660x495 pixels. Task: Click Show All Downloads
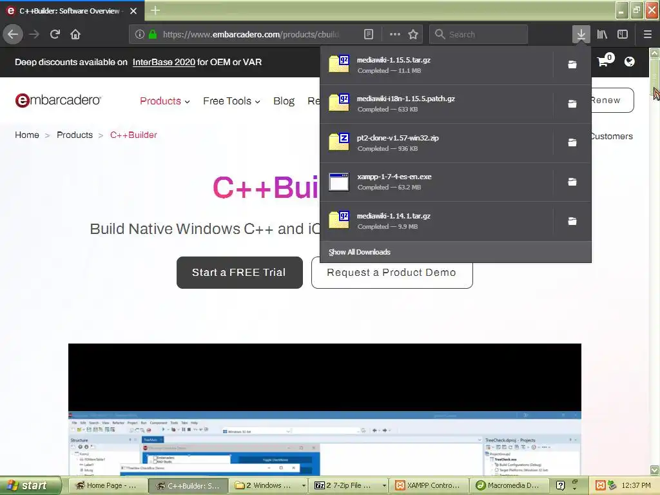click(456, 252)
